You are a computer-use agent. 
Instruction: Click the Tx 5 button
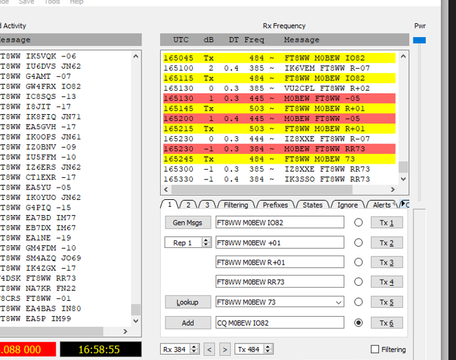click(387, 302)
